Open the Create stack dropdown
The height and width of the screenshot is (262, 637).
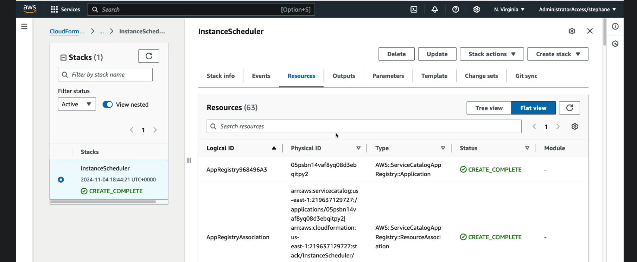[x=558, y=54]
